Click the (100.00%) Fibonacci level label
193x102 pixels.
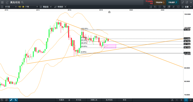tap(84, 28)
